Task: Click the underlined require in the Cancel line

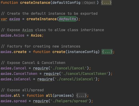Action: tap(40, 68)
